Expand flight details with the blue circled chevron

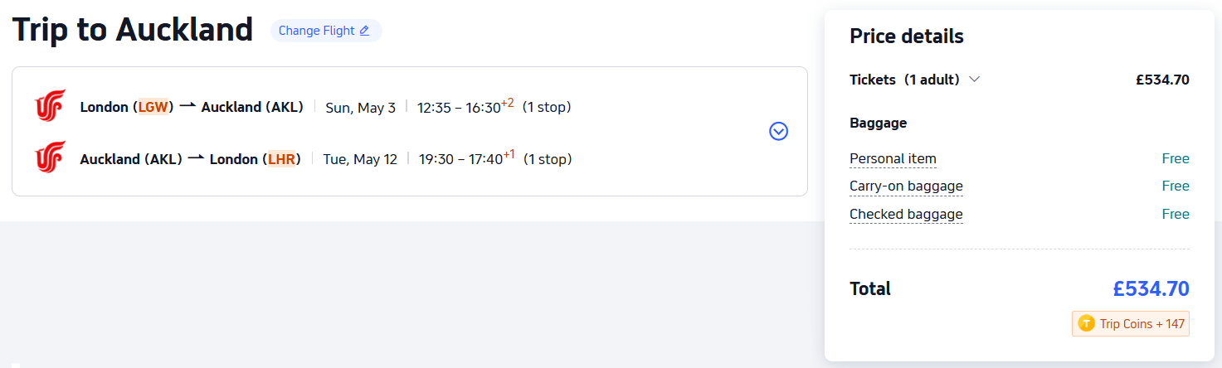(x=778, y=131)
